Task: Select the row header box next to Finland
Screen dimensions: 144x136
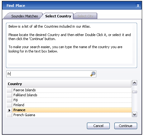Action: coord(10,105)
